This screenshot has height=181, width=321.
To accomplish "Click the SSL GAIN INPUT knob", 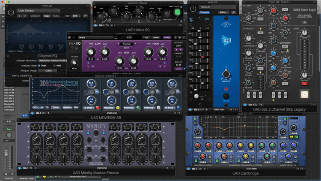I will click(305, 33).
